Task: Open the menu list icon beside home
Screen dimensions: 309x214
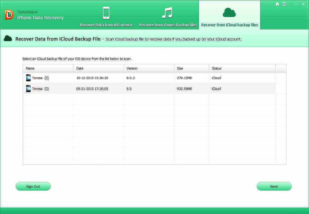Action: [x=284, y=4]
